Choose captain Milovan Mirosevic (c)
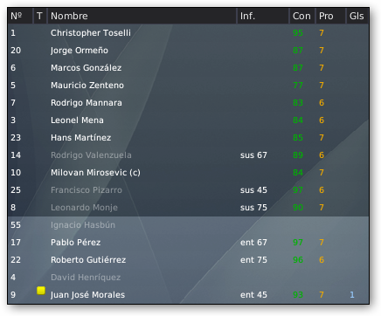Screen dimensions: 381x316 point(188,173)
